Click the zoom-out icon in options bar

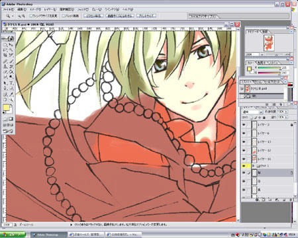pos(24,16)
